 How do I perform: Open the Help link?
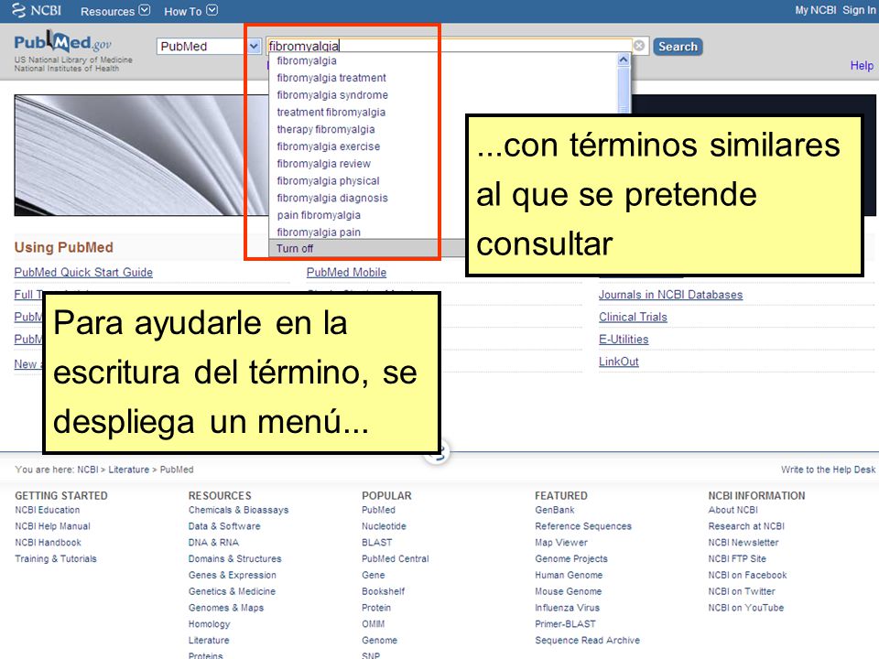[x=862, y=66]
